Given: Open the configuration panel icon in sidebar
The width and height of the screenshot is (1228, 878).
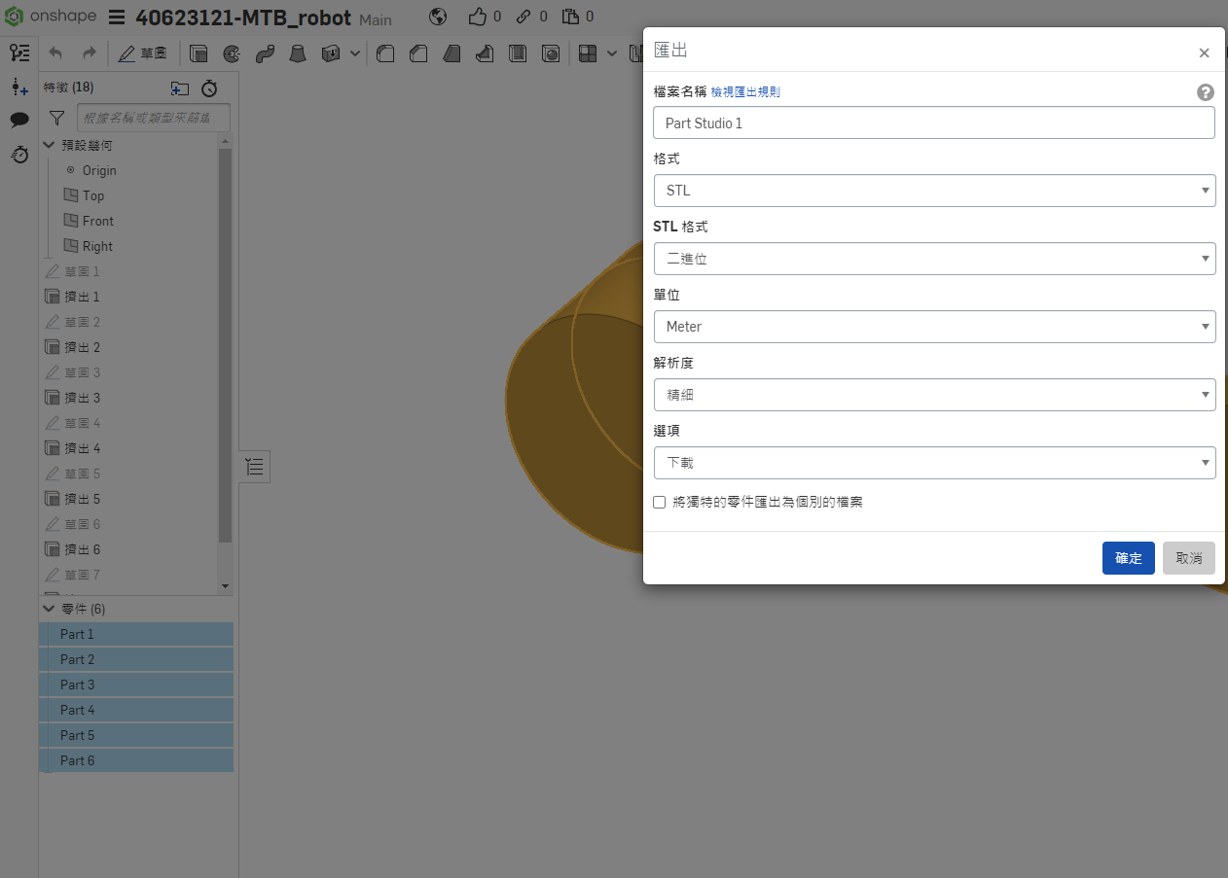Looking at the screenshot, I should click(x=19, y=87).
